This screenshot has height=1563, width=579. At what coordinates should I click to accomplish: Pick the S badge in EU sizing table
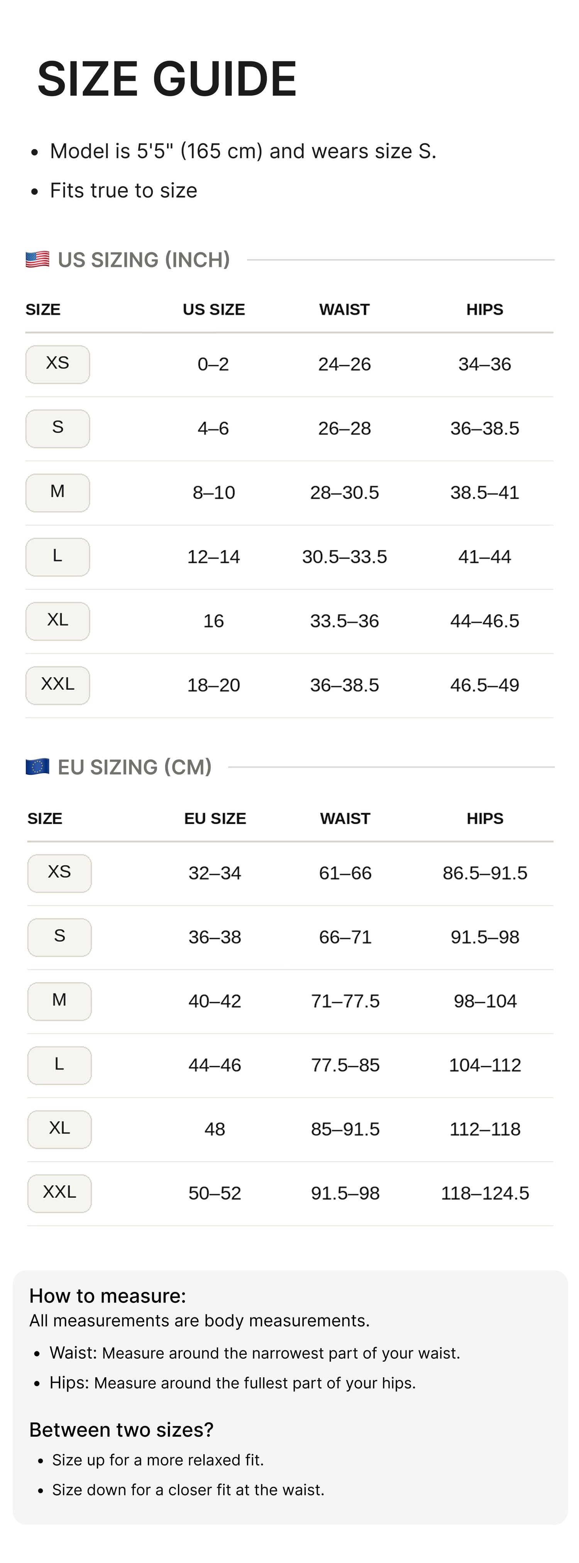59,937
